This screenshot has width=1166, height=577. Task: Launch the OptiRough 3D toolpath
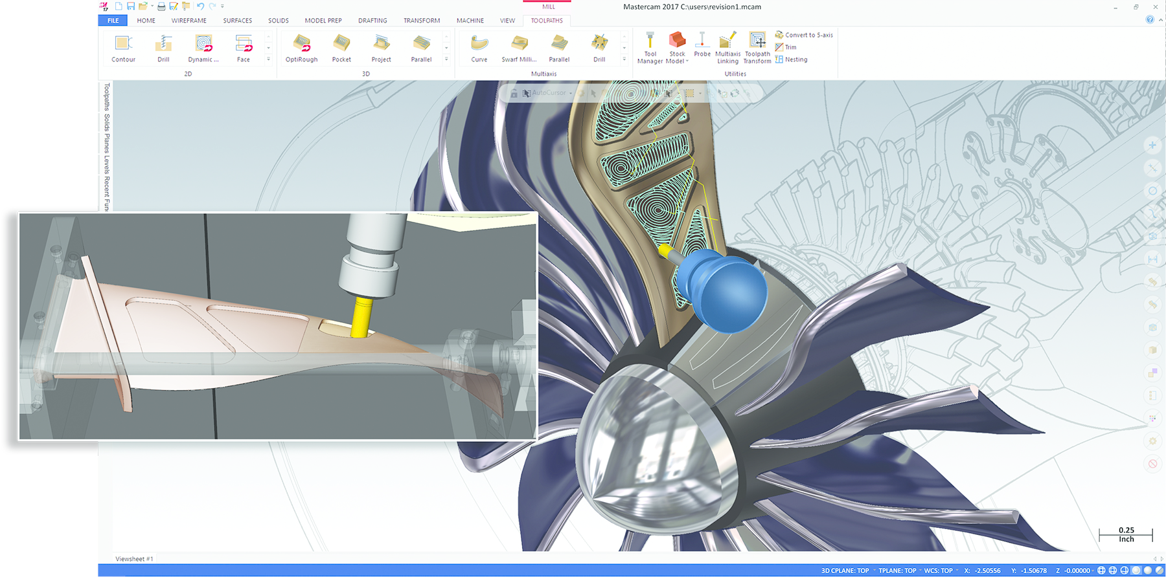tap(302, 49)
